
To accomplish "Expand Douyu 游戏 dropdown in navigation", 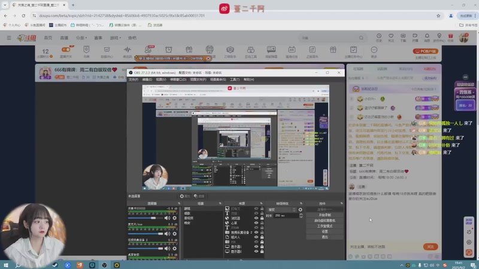I will [116, 38].
